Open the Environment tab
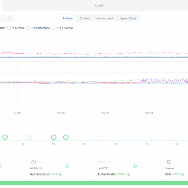This screenshot has height=188, width=188. [105, 18]
